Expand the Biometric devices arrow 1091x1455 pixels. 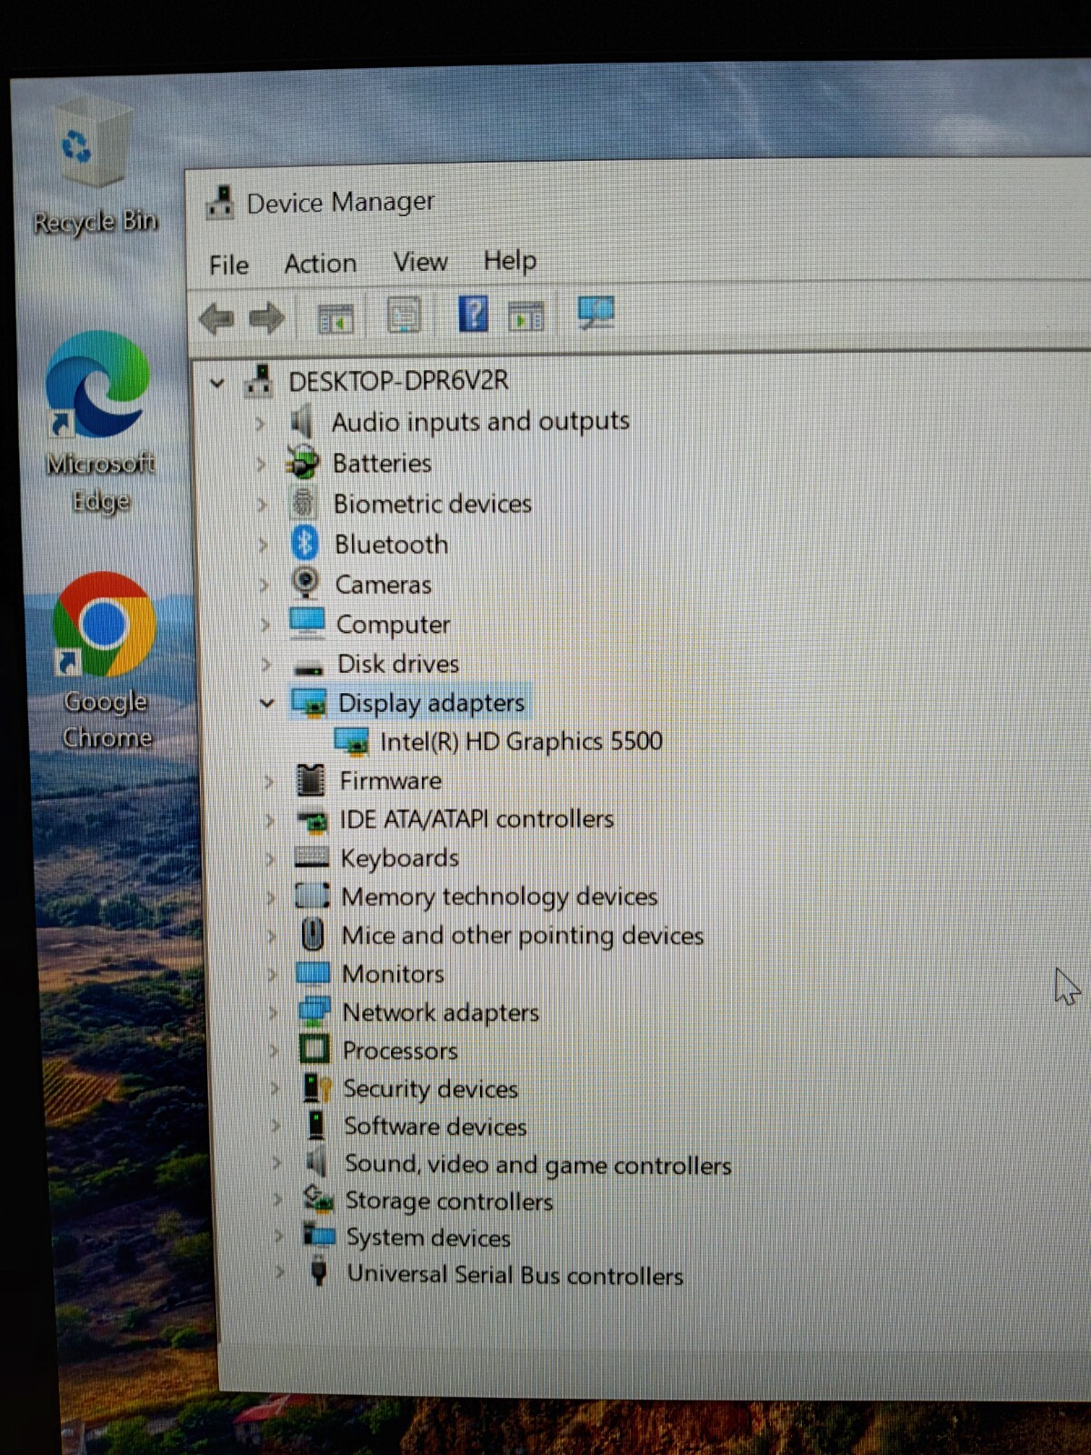click(x=262, y=504)
